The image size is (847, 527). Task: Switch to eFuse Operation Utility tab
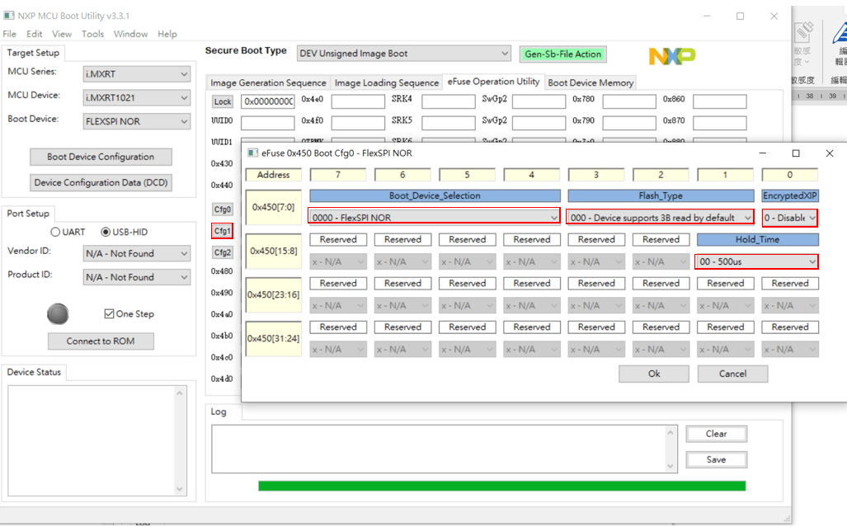tap(493, 82)
